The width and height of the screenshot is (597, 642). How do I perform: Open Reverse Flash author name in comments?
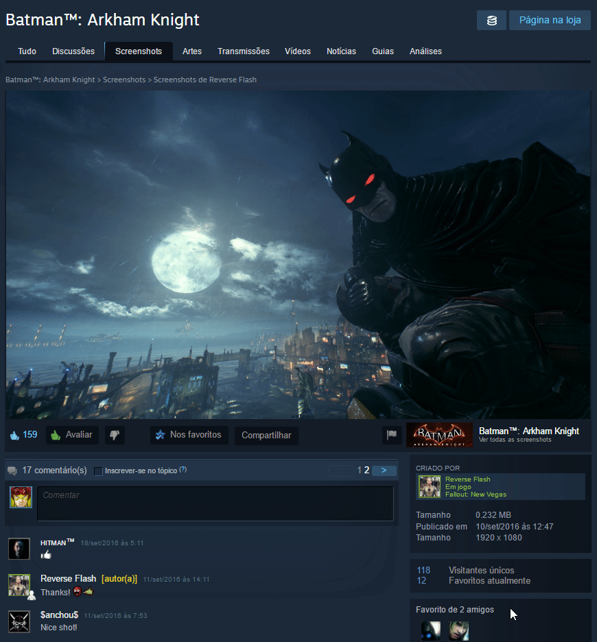(x=69, y=578)
